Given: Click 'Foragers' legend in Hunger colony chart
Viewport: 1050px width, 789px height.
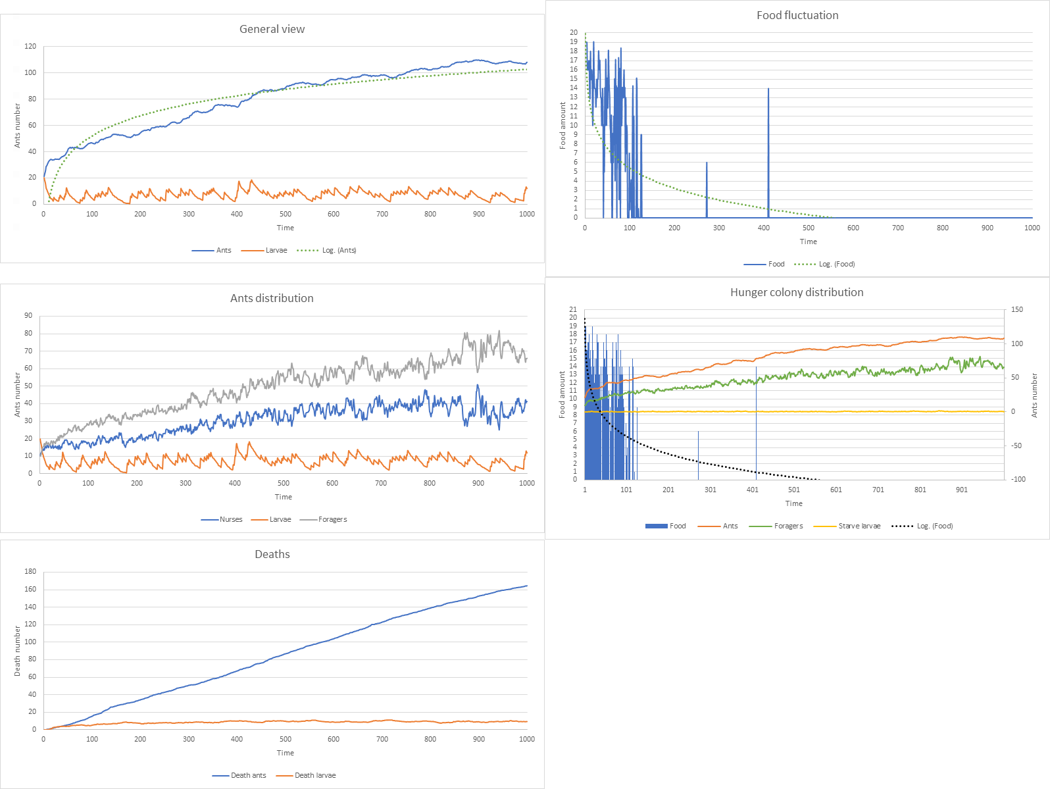Looking at the screenshot, I should coord(777,526).
